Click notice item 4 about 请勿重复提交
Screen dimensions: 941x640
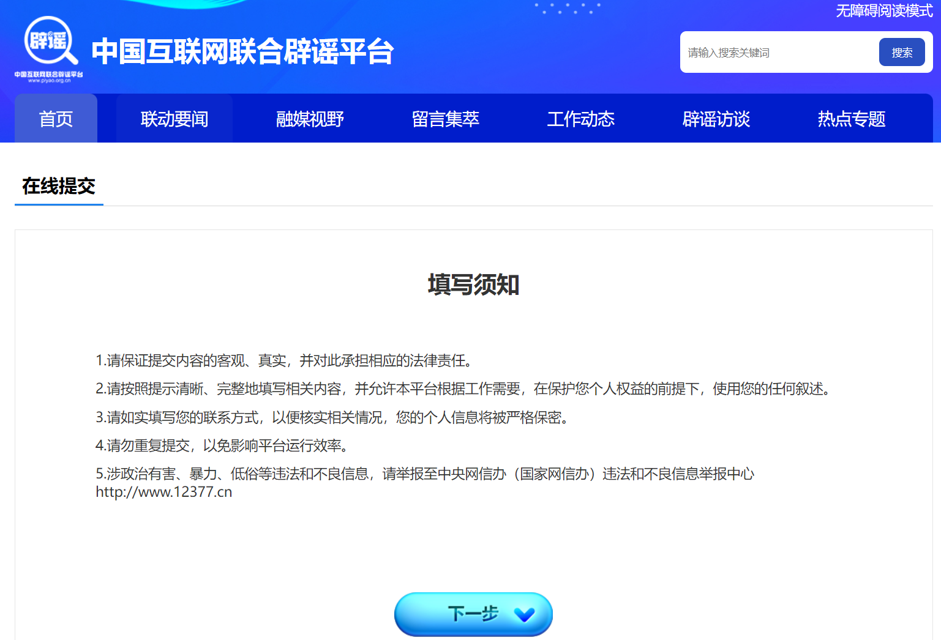223,446
